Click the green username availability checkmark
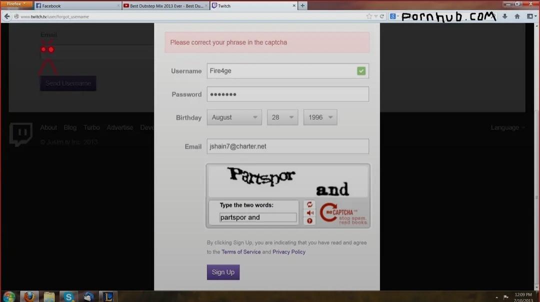 361,71
